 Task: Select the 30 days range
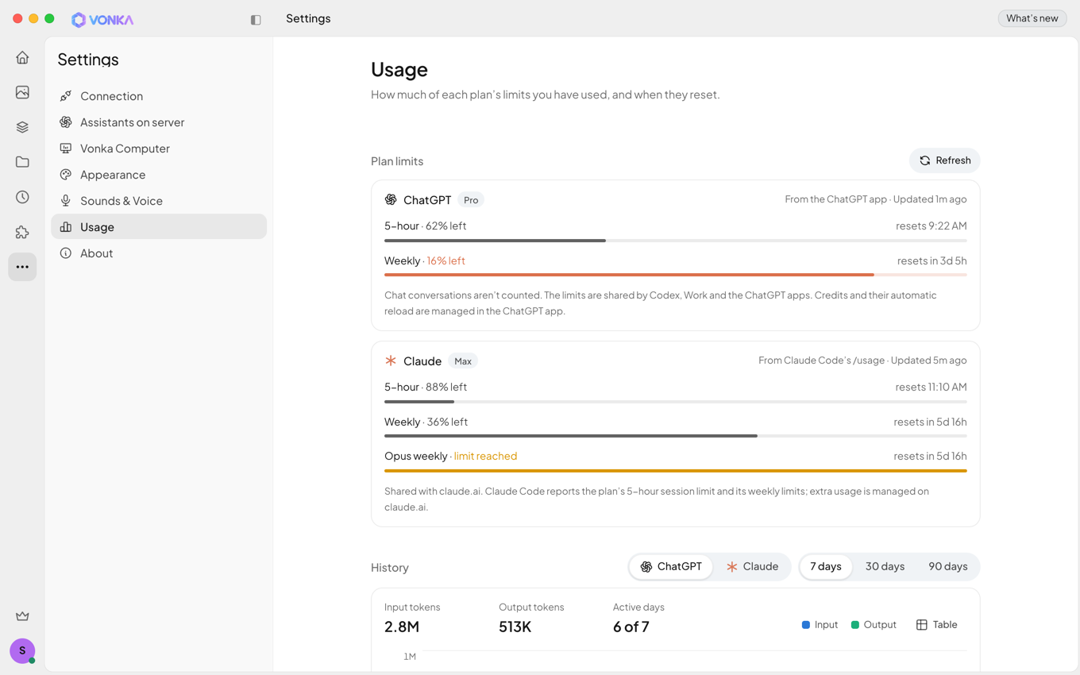coord(885,567)
